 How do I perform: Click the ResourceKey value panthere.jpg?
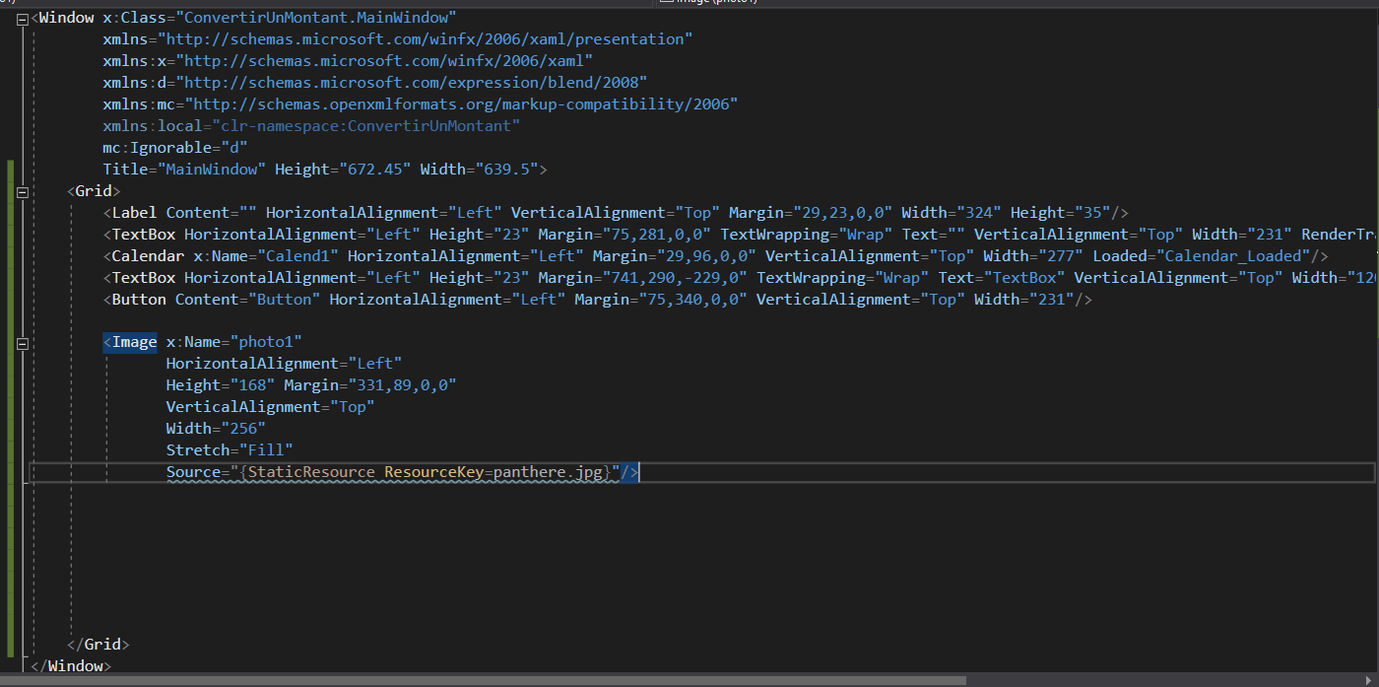coord(547,473)
